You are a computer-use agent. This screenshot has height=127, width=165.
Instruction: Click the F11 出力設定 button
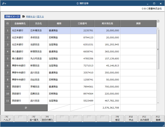[144, 118]
